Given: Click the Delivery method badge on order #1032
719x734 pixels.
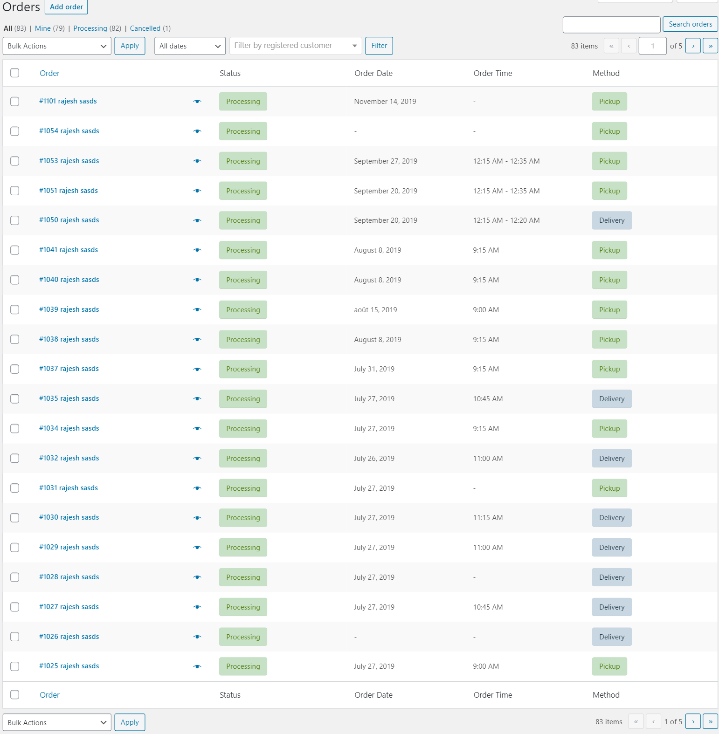Looking at the screenshot, I should click(611, 459).
